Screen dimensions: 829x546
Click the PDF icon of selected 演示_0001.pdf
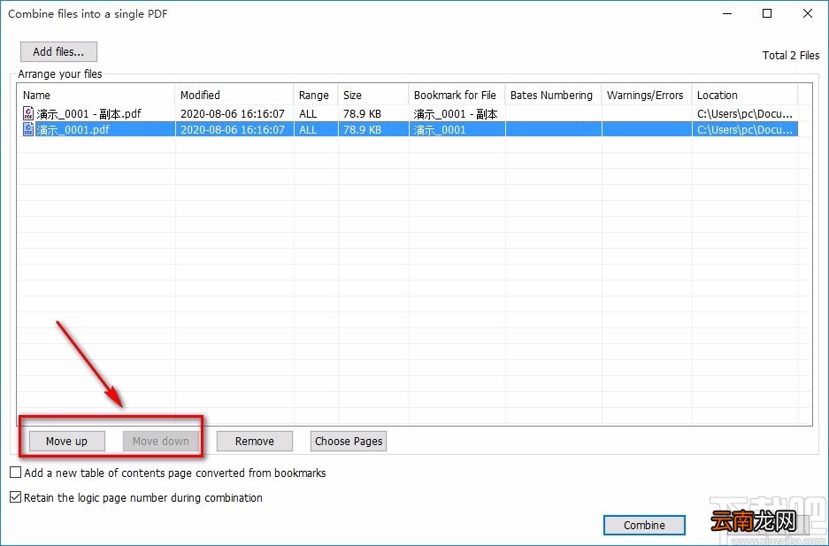point(28,129)
